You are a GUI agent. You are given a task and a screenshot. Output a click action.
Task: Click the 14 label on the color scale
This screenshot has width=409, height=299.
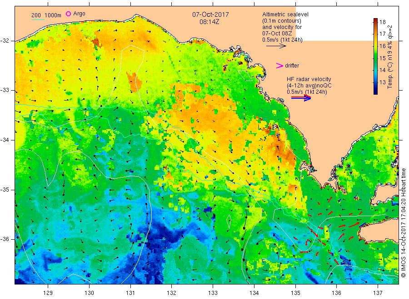coord(382,70)
